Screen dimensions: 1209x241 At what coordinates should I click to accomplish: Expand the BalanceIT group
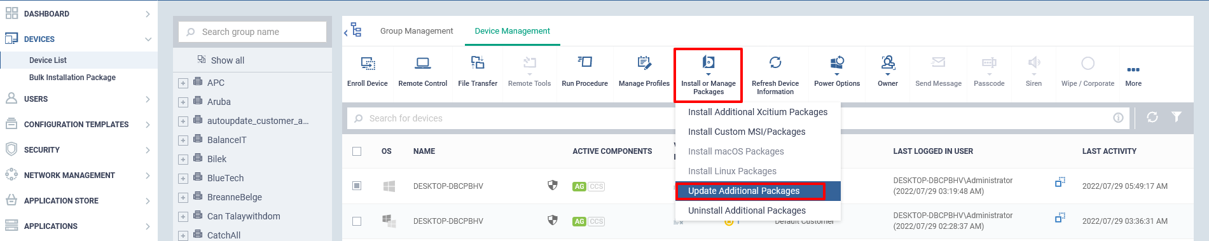pos(183,141)
